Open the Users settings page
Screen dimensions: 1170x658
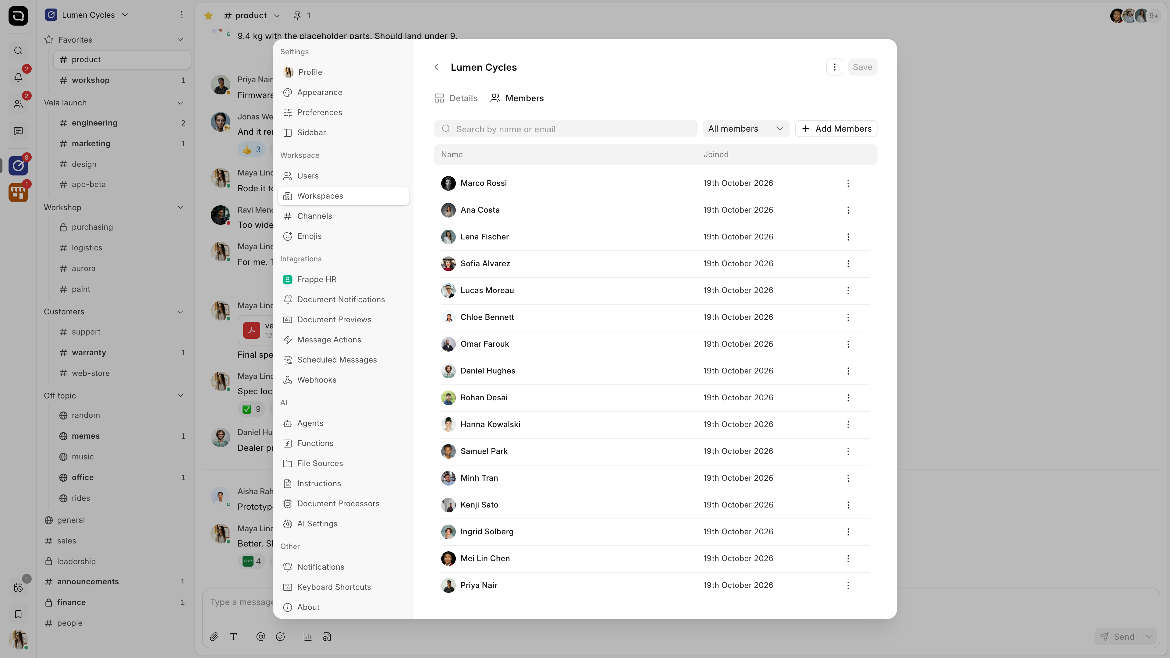point(343,176)
